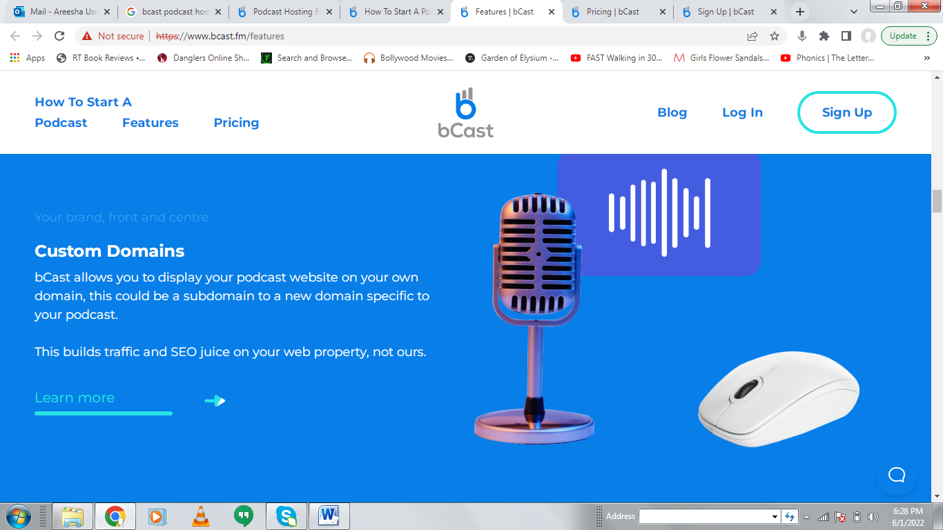Screen dimensions: 943x530
Task: Click the Update button in Chrome
Action: (909, 36)
